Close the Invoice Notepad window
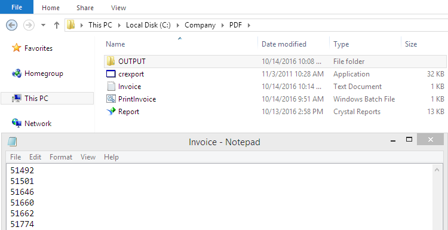The width and height of the screenshot is (448, 230). coord(431,139)
